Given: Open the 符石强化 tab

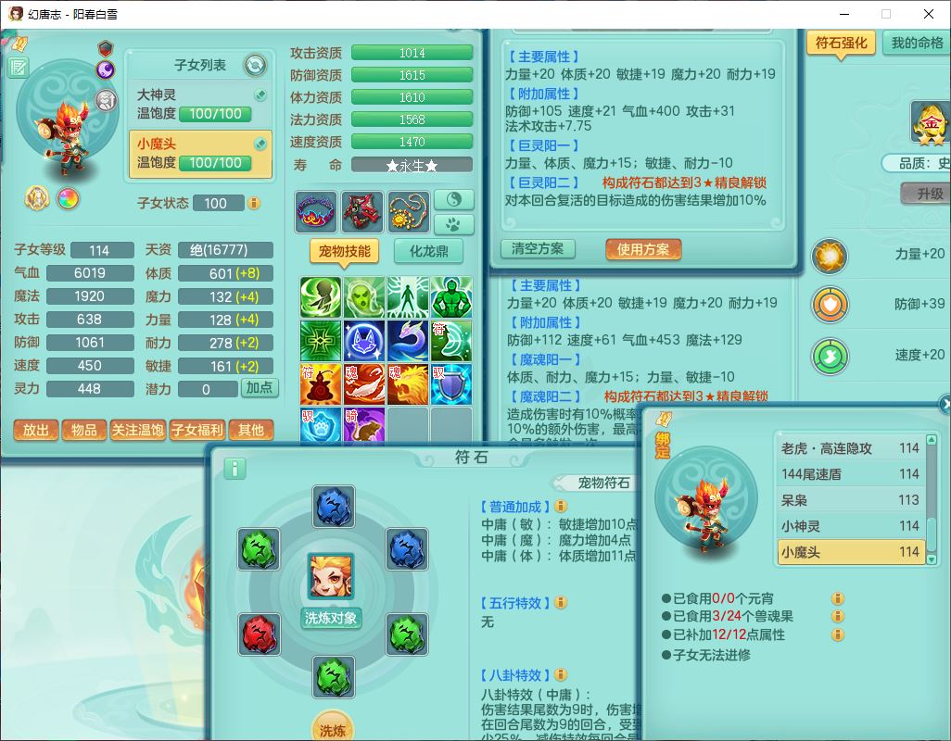Looking at the screenshot, I should click(x=841, y=43).
